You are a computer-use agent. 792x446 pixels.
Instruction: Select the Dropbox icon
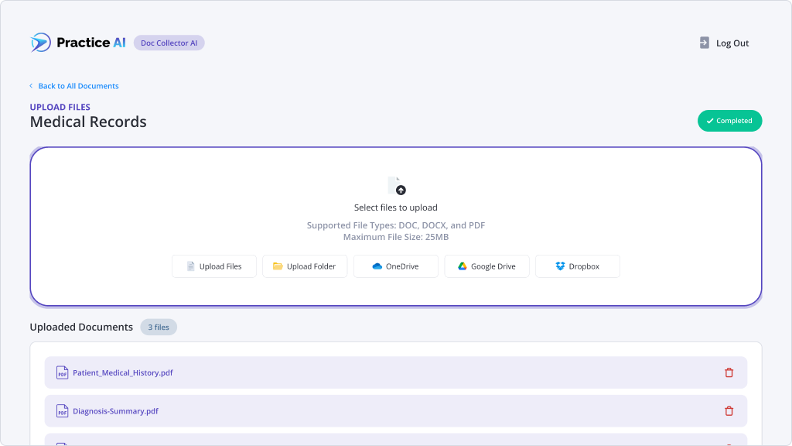coord(558,266)
